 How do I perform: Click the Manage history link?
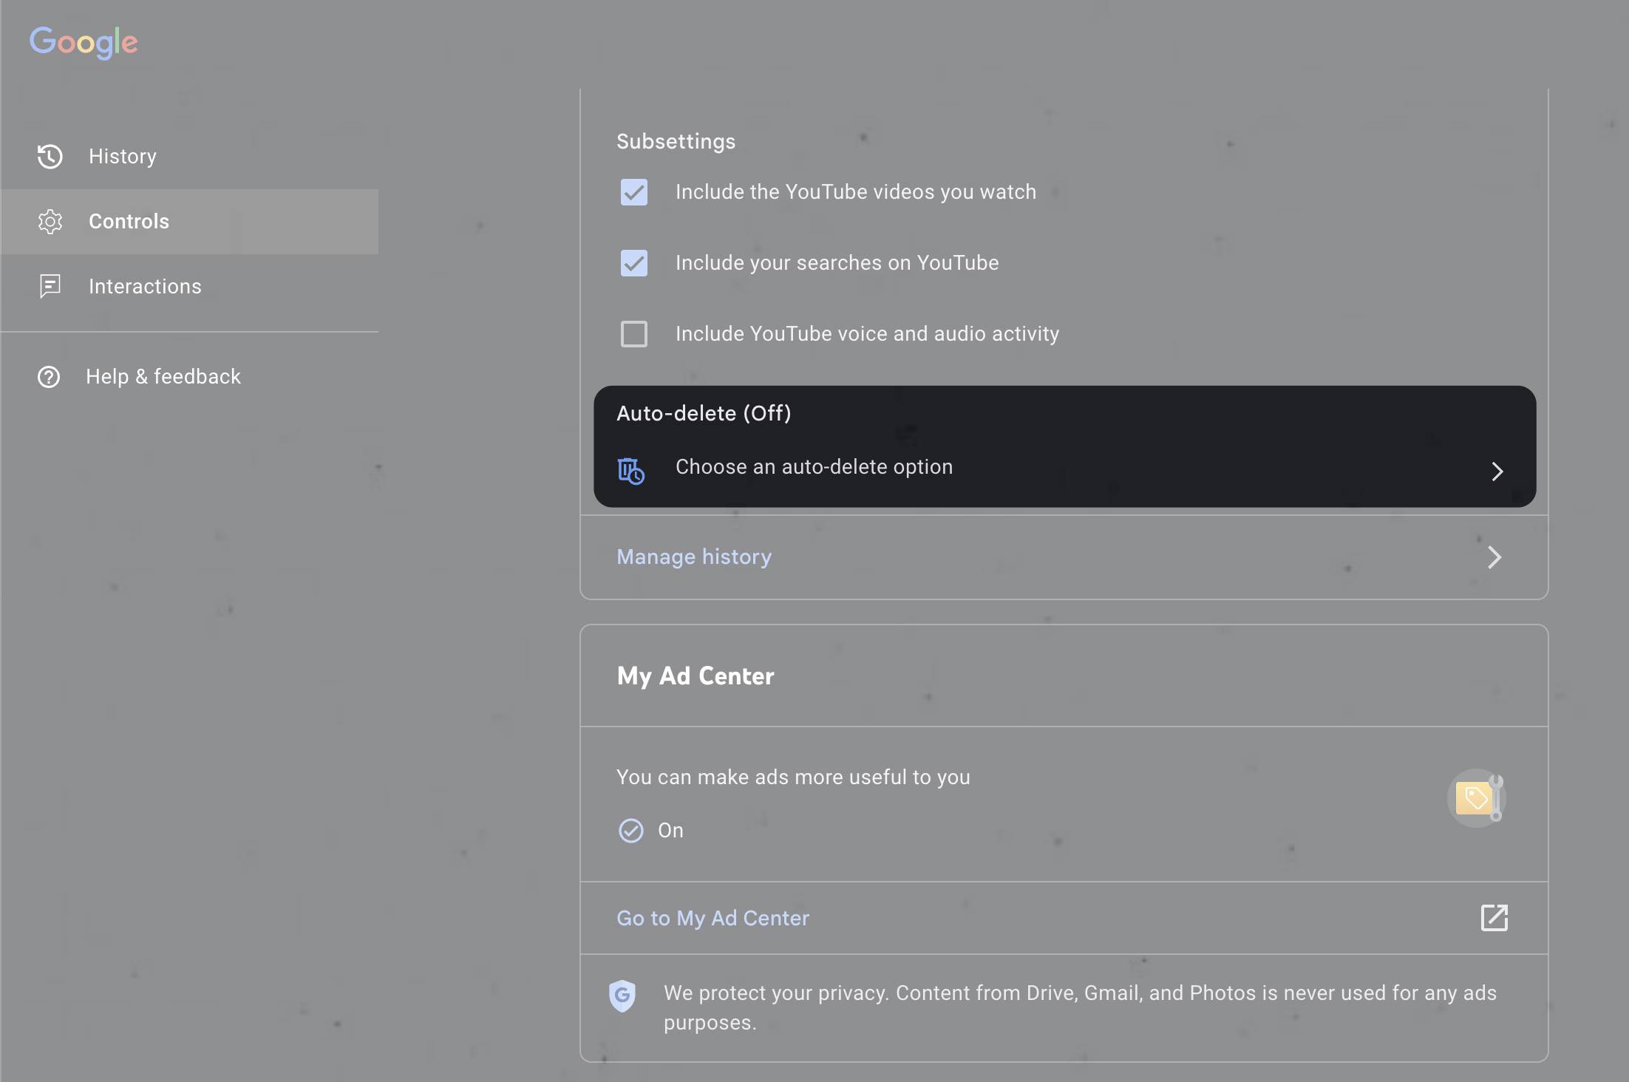point(693,557)
